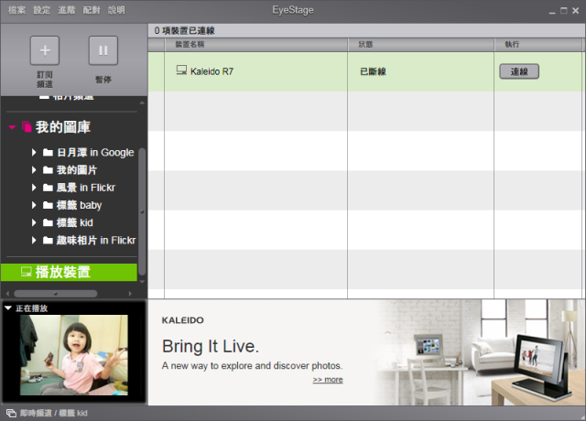The height and width of the screenshot is (421, 586).
Task: Click sidebar scroll left arrow
Action: [7, 294]
